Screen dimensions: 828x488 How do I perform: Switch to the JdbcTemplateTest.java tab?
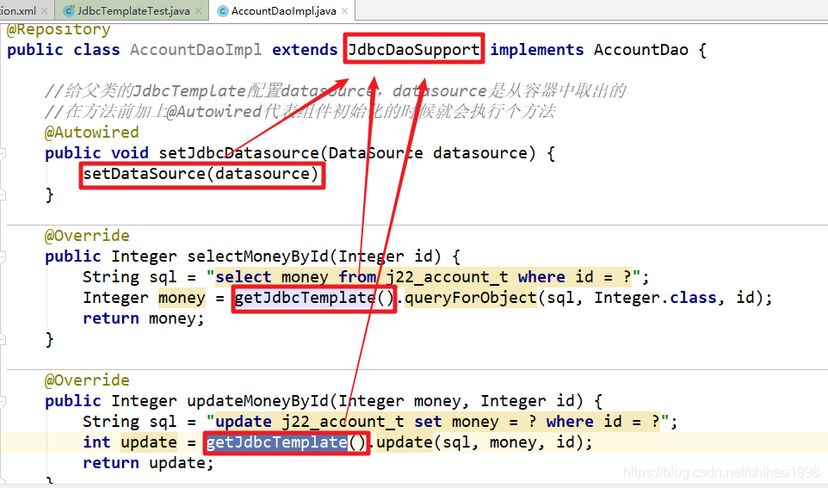click(x=133, y=10)
